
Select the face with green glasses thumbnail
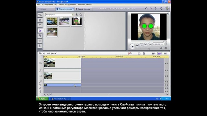[77, 22]
